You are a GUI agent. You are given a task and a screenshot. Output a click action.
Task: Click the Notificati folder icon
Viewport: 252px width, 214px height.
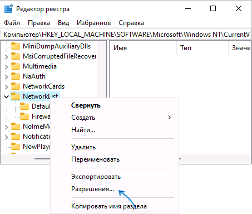16,137
